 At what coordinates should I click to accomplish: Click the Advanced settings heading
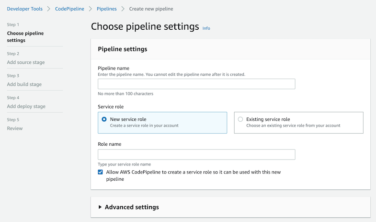click(x=132, y=207)
